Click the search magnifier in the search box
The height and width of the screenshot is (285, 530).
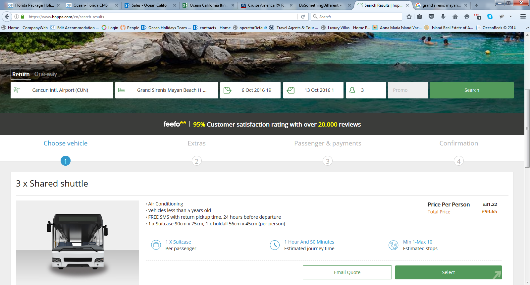[x=315, y=17]
